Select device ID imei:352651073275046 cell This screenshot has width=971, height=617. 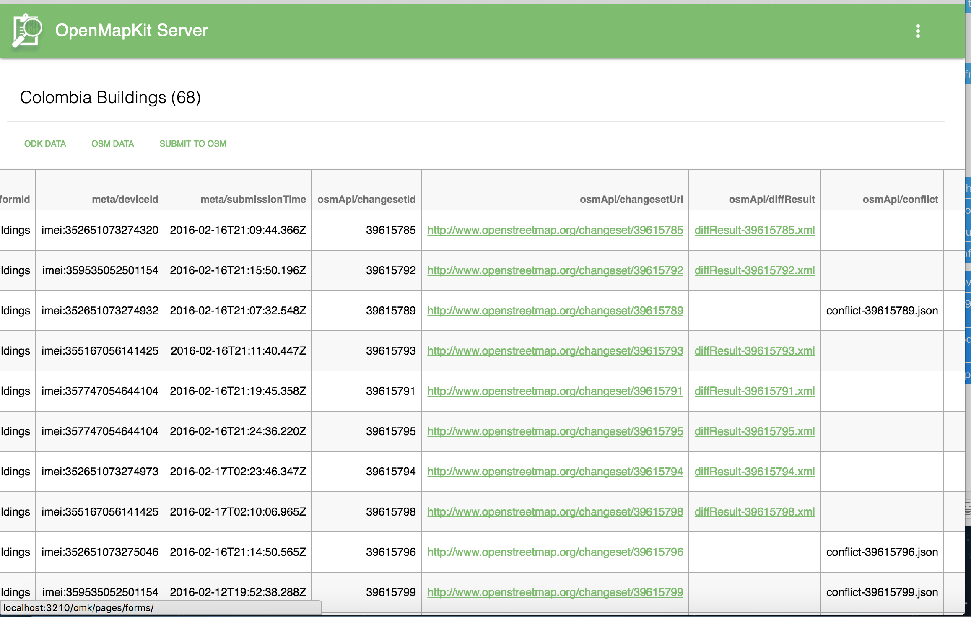(x=100, y=552)
